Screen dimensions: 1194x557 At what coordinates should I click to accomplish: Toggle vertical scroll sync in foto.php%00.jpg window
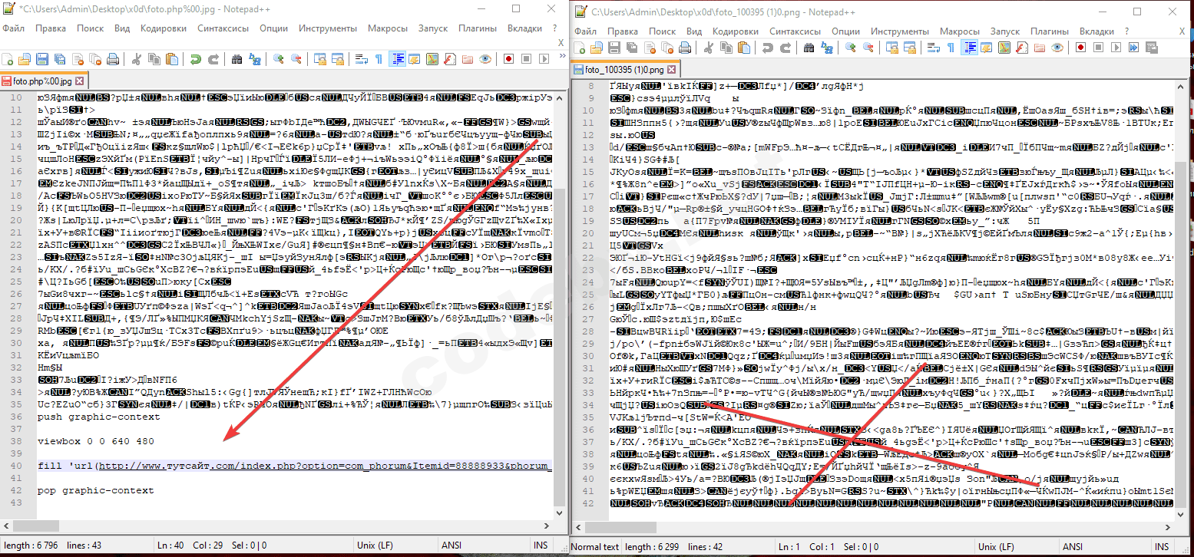click(x=319, y=59)
